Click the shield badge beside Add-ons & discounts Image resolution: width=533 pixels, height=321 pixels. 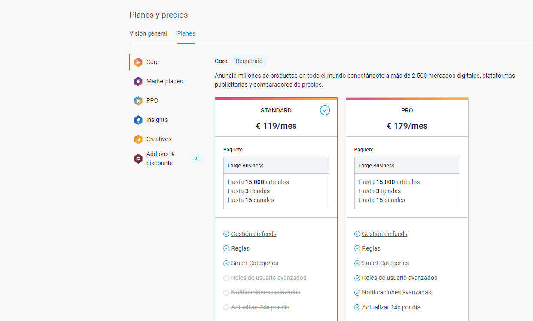tap(196, 159)
